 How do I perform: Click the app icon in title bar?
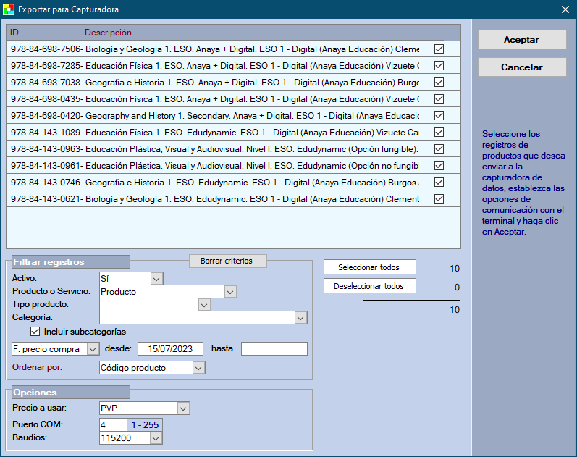point(9,9)
